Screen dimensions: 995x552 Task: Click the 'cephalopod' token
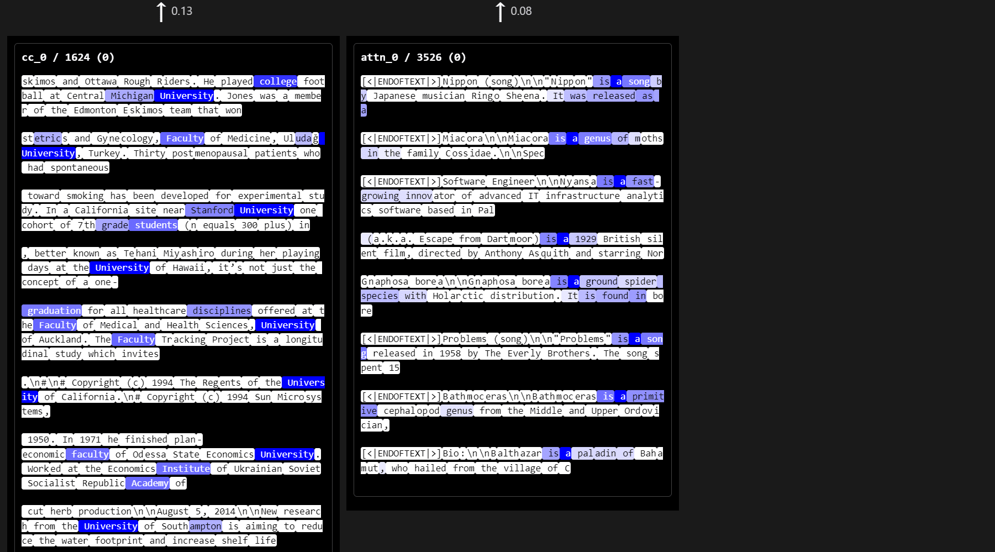point(411,411)
